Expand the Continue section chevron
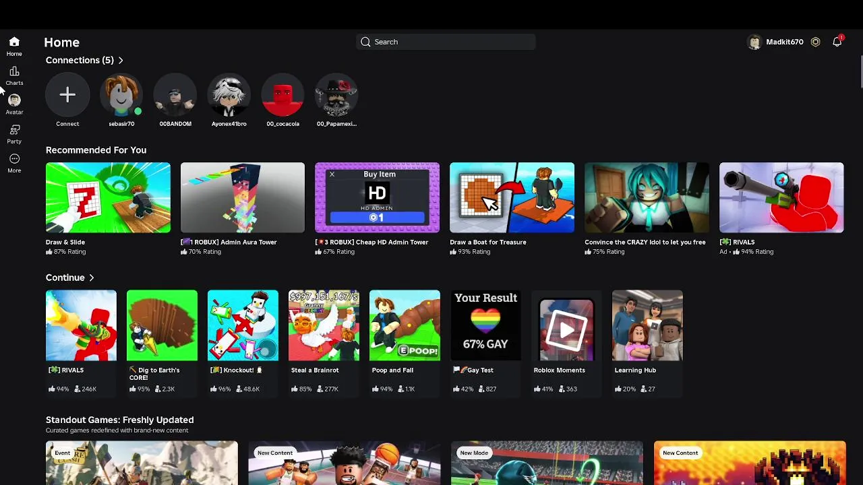This screenshot has width=863, height=485. point(91,278)
